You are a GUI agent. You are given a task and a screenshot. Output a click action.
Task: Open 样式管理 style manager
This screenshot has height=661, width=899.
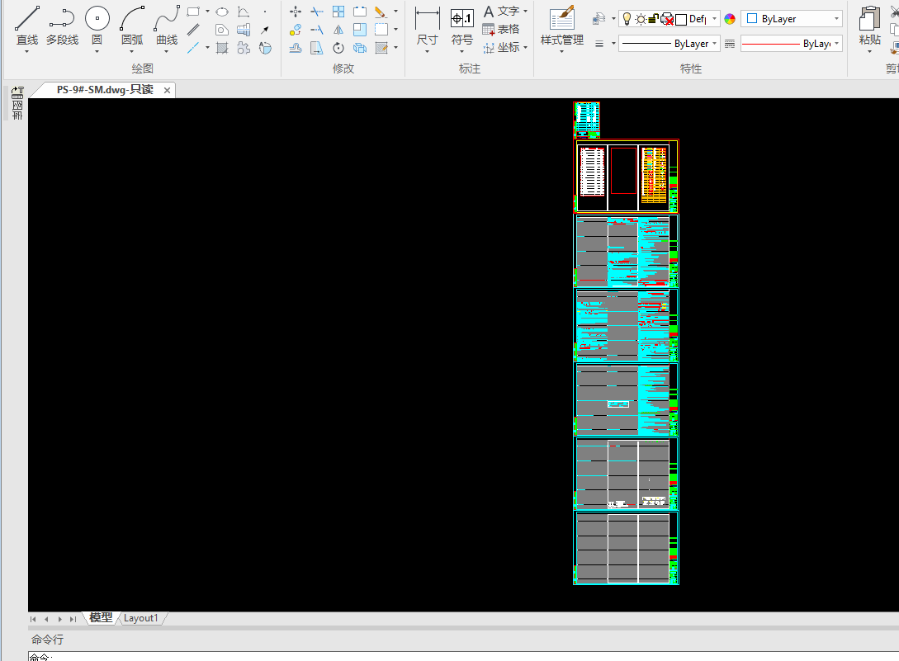click(561, 20)
